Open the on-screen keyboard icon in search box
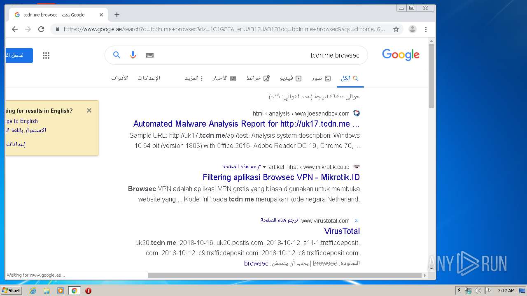 pos(150,55)
